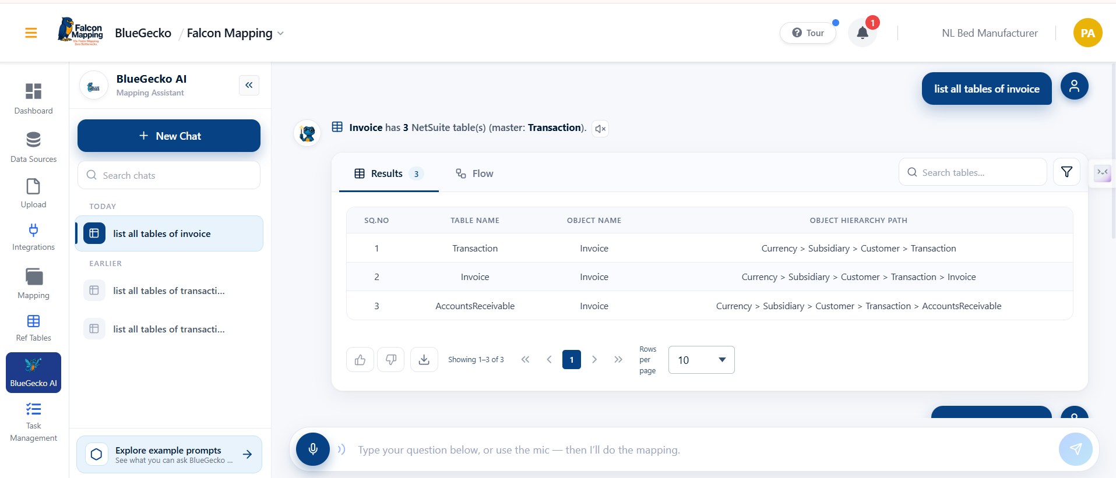Click the 'Showing 1–3 of 3' text
The width and height of the screenshot is (1116, 478).
[476, 360]
